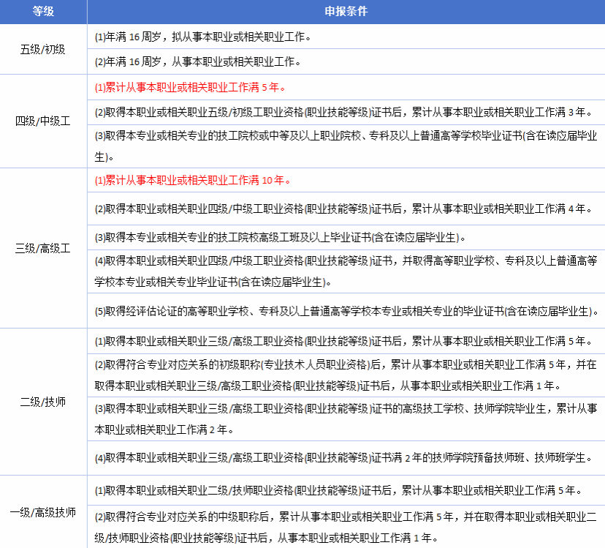Click 一级 condition (1) about 二级/技师职业资格证书

[x=338, y=489]
